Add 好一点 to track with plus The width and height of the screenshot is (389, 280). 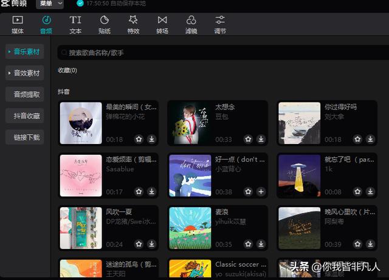click(x=261, y=191)
